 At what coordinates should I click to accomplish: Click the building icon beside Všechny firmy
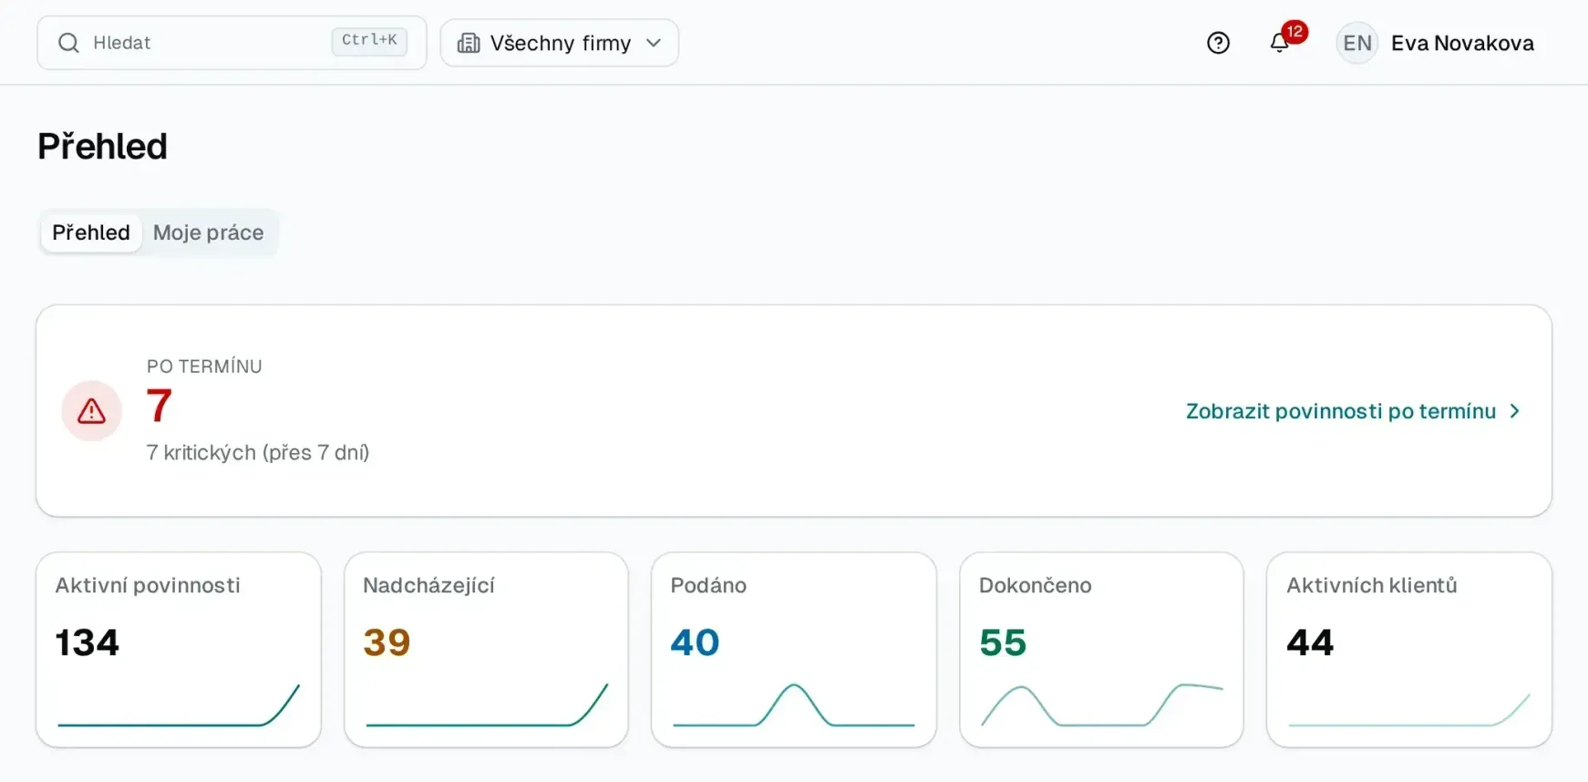pyautogui.click(x=469, y=43)
